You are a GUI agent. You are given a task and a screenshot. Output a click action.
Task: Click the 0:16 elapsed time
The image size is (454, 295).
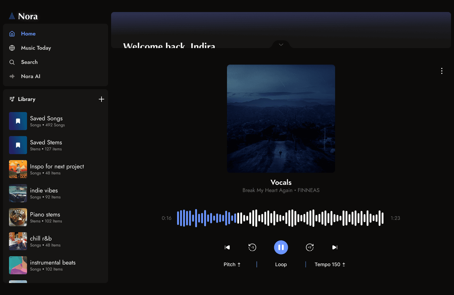[167, 218]
